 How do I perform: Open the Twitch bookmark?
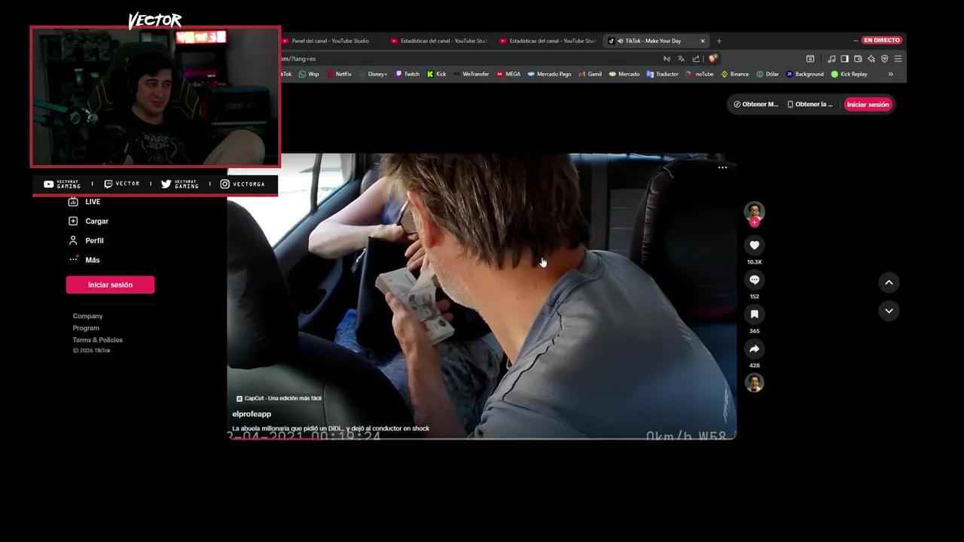point(407,74)
